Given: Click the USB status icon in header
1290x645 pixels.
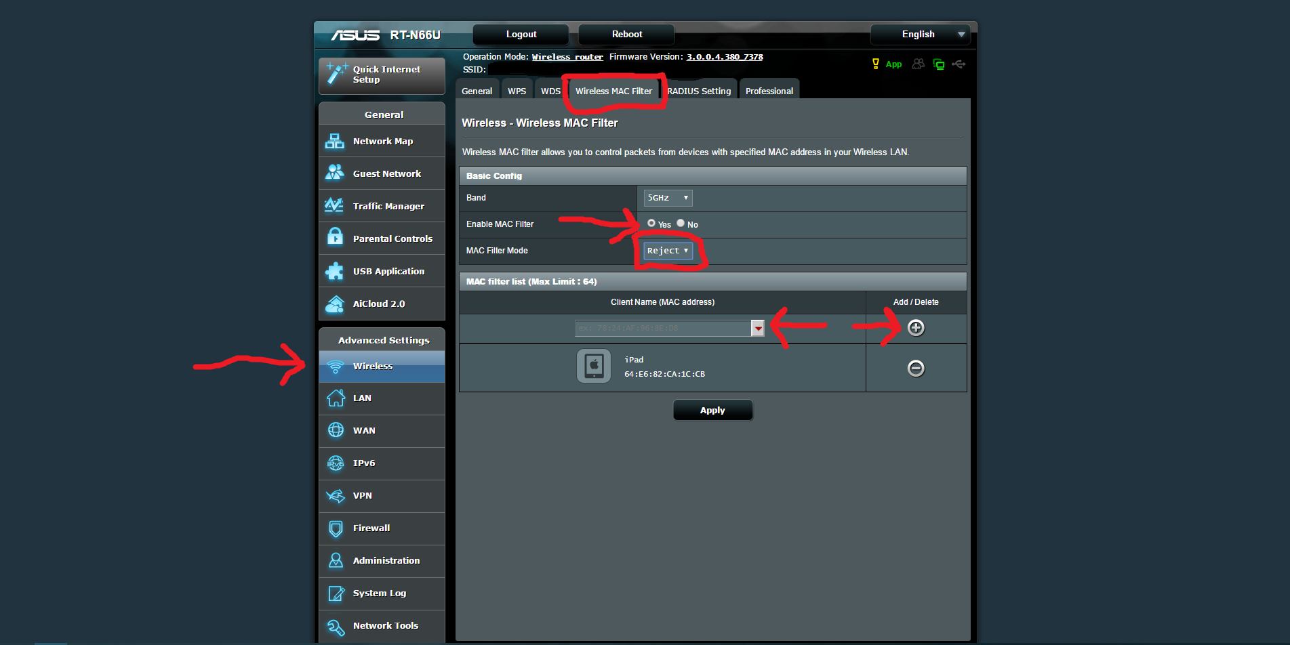Looking at the screenshot, I should coord(959,64).
